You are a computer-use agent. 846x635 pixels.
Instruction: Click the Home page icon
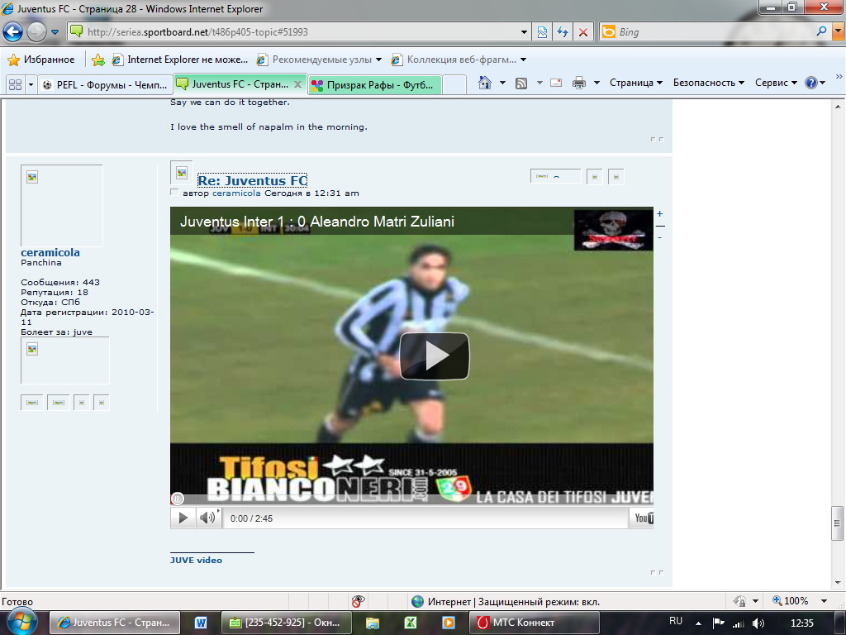(x=485, y=83)
